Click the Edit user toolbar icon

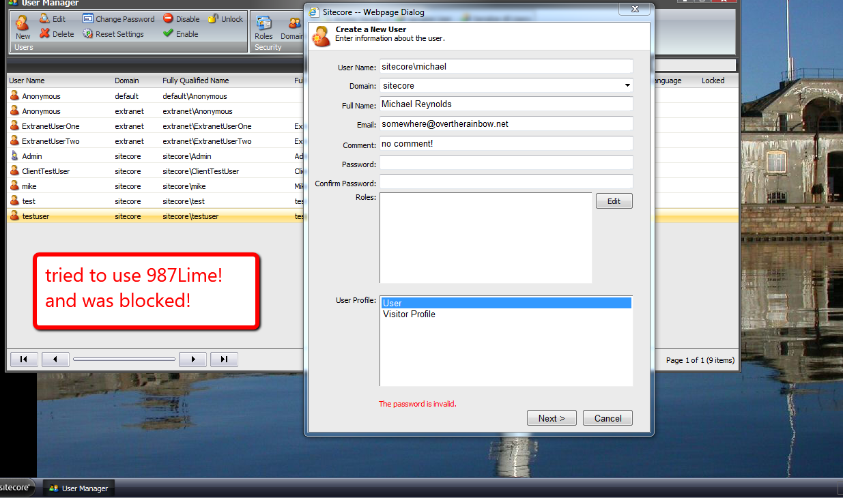point(45,19)
